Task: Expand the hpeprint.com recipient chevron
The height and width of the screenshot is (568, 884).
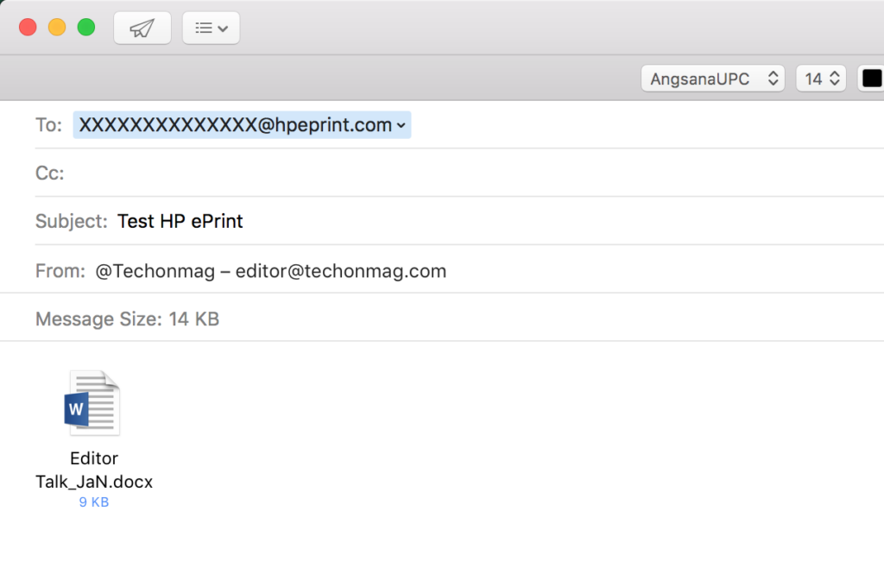Action: [401, 126]
